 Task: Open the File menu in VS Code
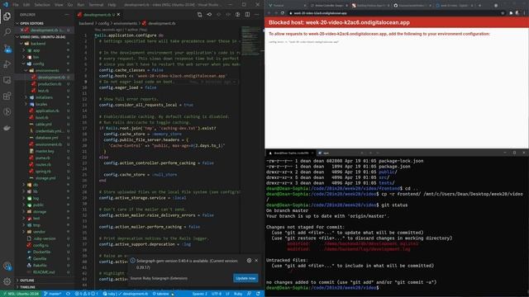pyautogui.click(x=16, y=5)
